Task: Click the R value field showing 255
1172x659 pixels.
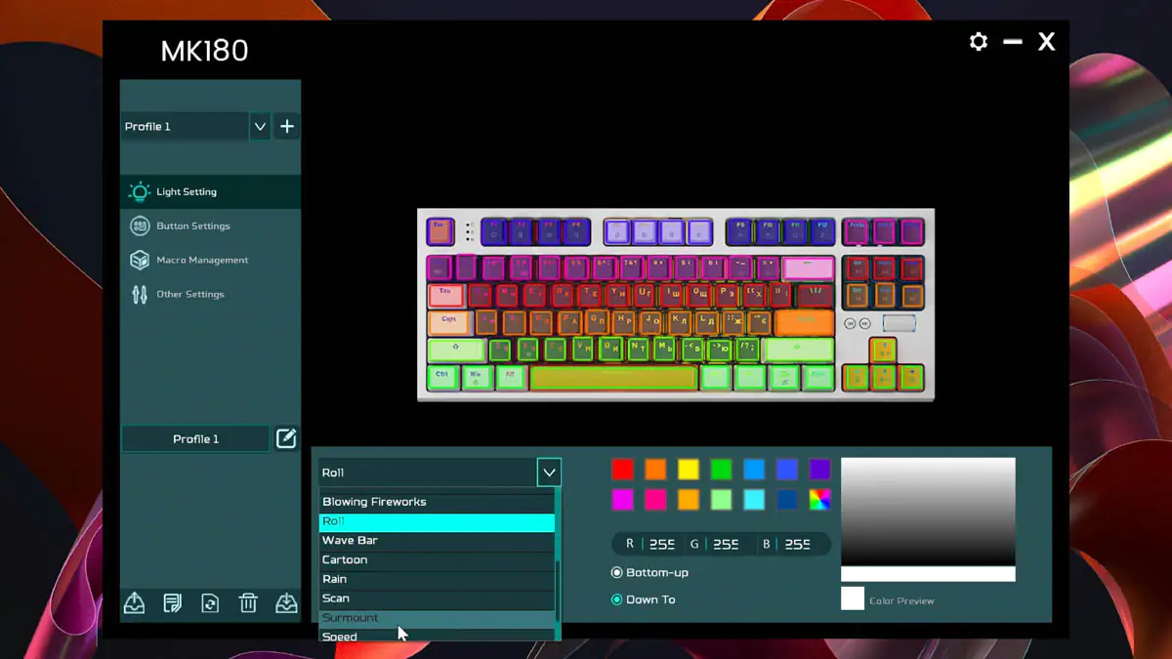Action: pos(662,544)
